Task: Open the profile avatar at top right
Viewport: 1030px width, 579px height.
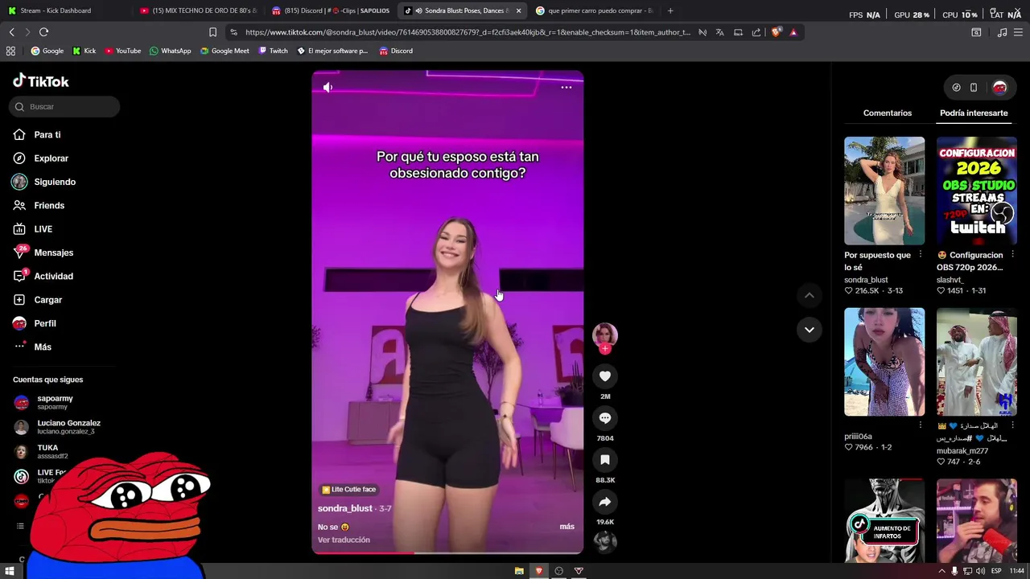Action: coord(999,87)
